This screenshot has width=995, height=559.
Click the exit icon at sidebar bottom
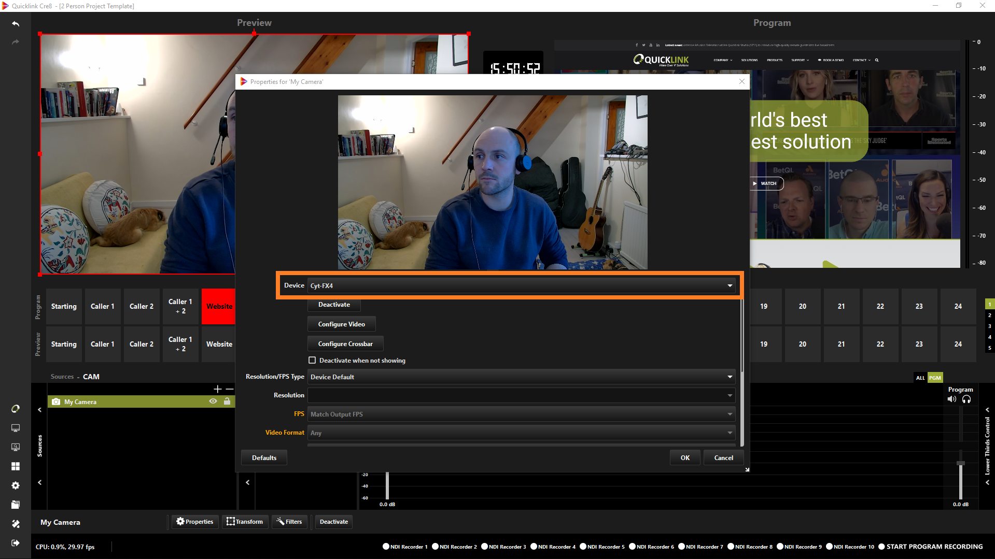point(16,543)
